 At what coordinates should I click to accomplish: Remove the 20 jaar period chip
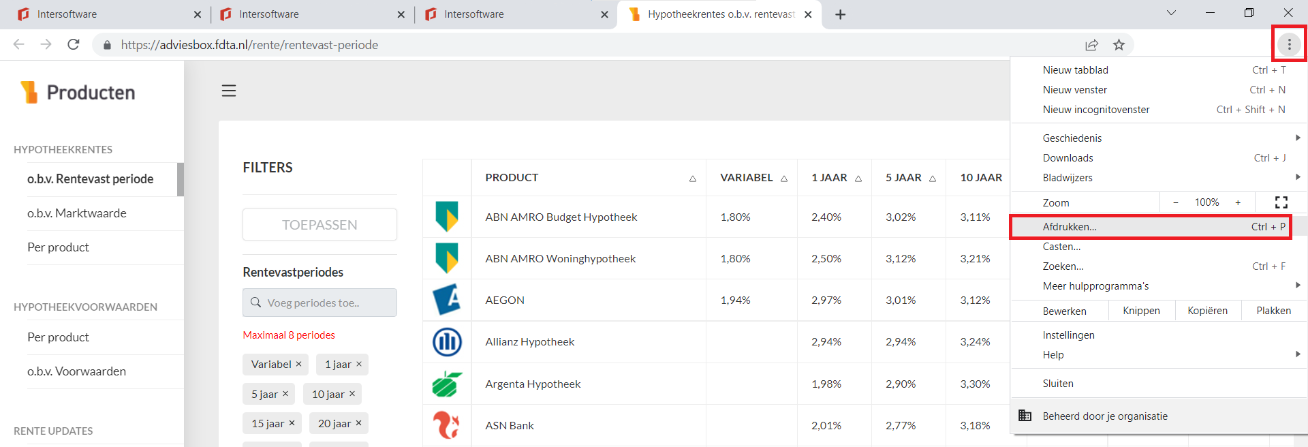(x=359, y=423)
